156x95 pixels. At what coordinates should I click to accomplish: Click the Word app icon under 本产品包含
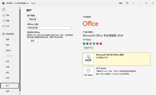coord(84,43)
